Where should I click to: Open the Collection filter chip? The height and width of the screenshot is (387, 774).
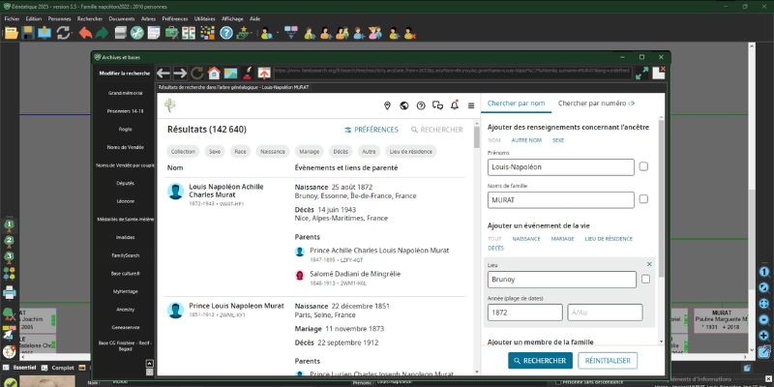pyautogui.click(x=183, y=152)
